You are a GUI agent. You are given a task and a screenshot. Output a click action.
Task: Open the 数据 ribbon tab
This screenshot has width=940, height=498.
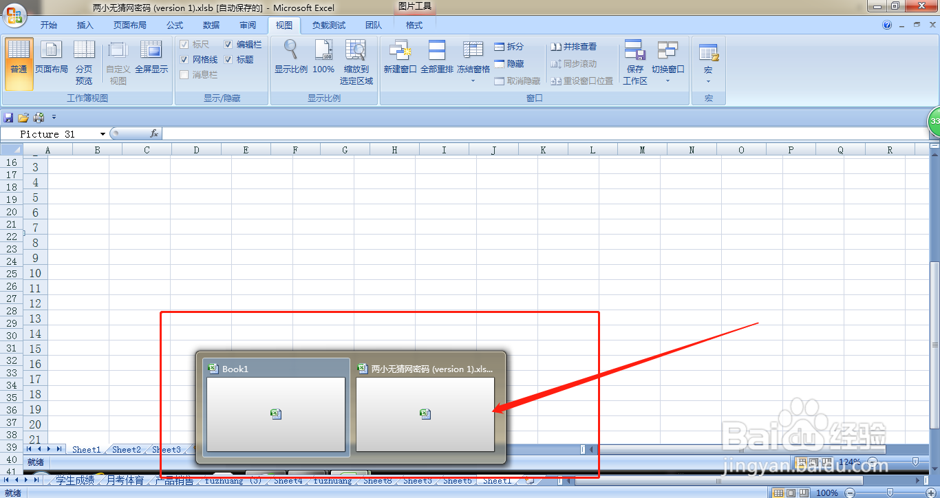(211, 25)
